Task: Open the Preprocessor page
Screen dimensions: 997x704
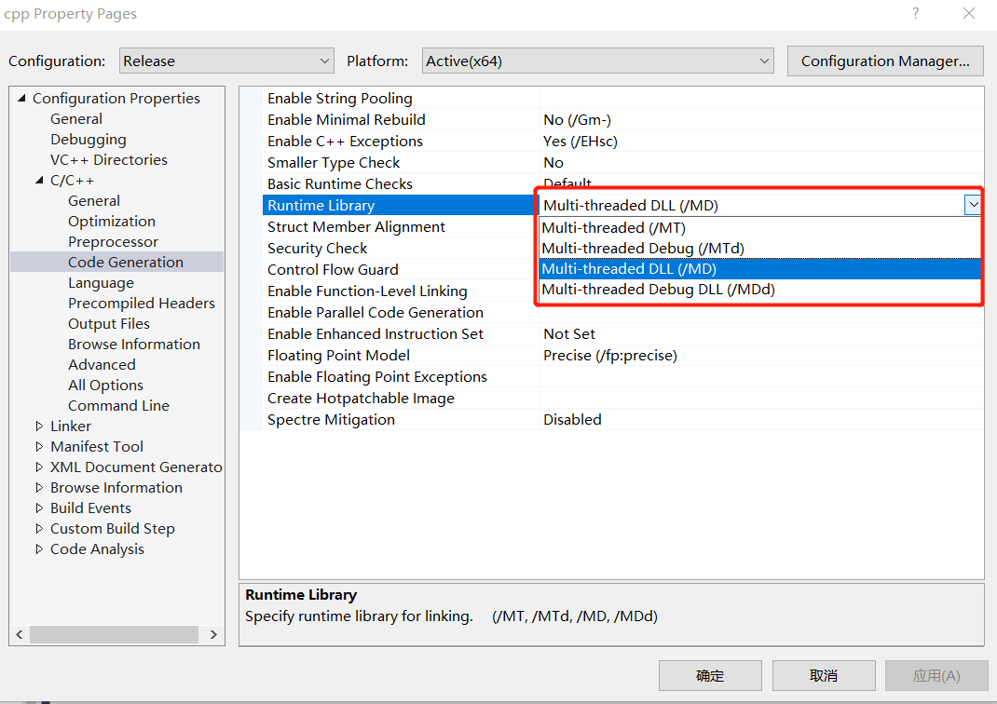Action: point(113,241)
